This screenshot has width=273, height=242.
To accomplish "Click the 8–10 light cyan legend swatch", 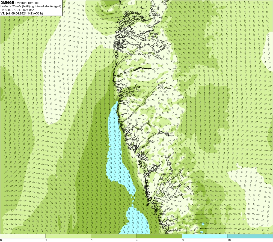I will tap(204, 236).
